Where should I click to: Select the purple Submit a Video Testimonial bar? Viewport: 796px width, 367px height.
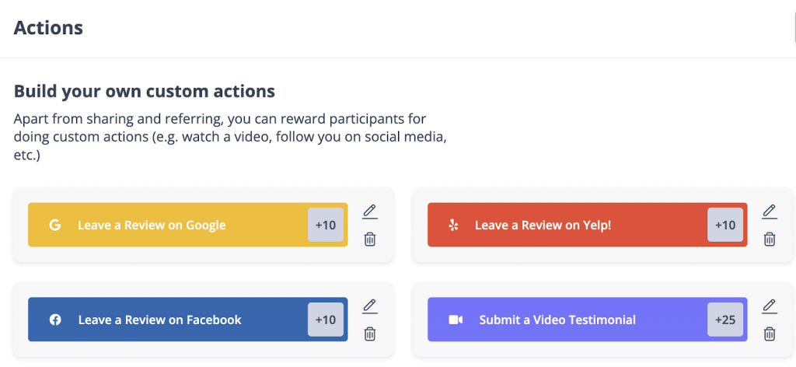[588, 320]
